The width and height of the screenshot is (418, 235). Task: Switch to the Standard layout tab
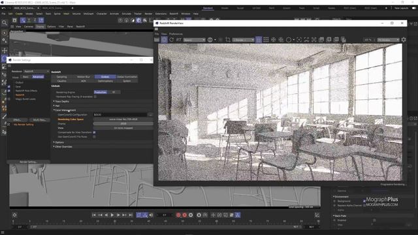click(208, 8)
